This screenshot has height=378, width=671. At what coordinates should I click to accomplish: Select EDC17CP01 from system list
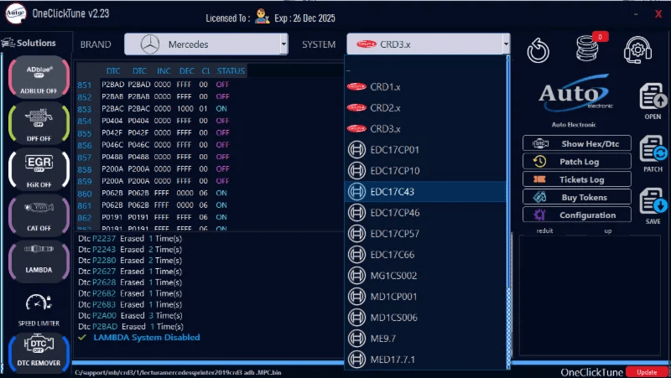tap(426, 150)
